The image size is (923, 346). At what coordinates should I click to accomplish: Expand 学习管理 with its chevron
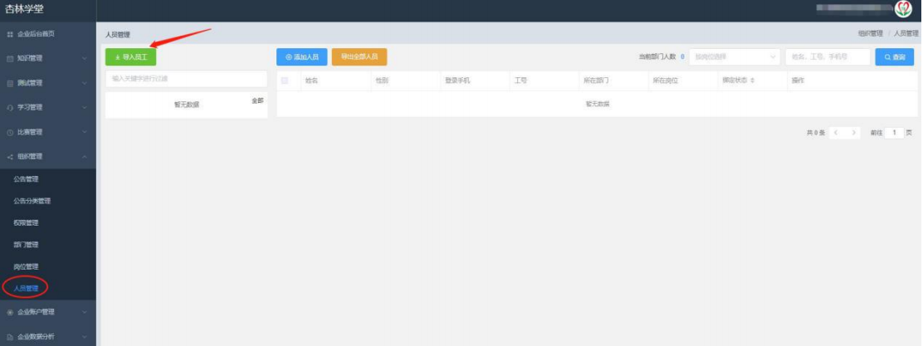coord(85,108)
